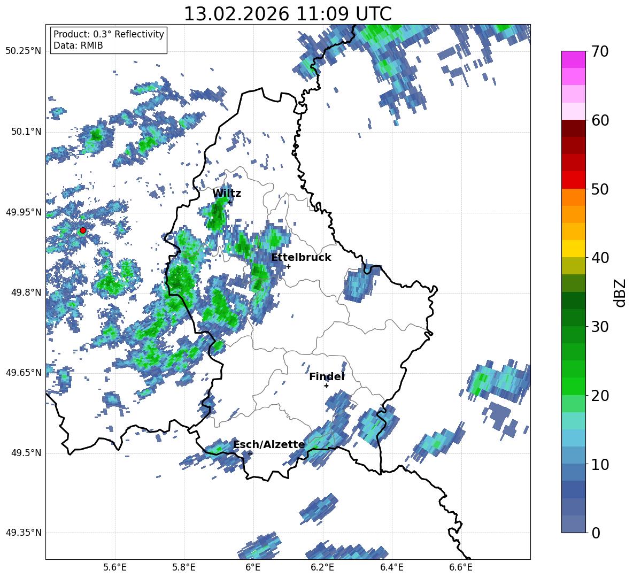Click the yellow colorbar segment at 40 dBZ
This screenshot has height=578, width=633.
(573, 249)
